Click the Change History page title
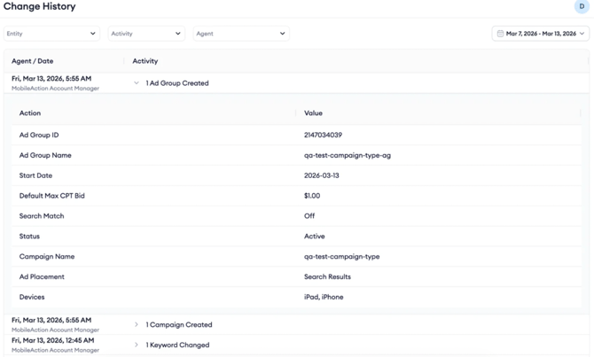 (40, 7)
